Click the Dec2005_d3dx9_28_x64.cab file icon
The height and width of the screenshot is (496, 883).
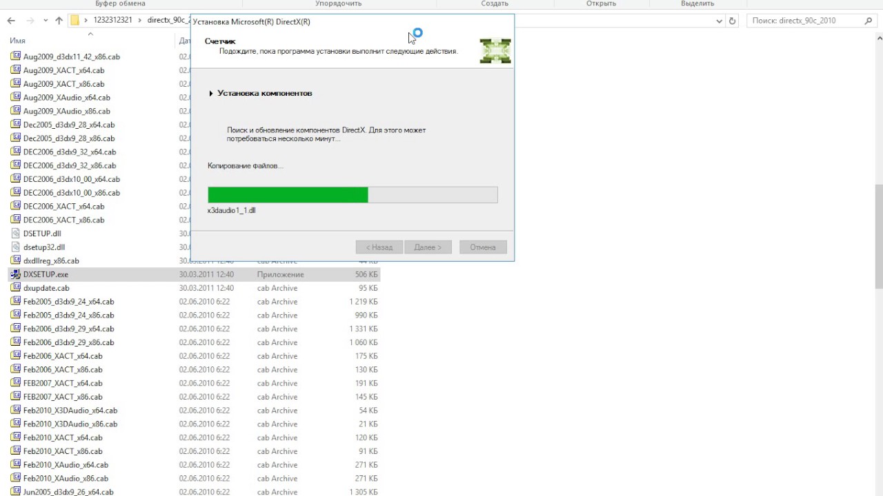pyautogui.click(x=16, y=125)
